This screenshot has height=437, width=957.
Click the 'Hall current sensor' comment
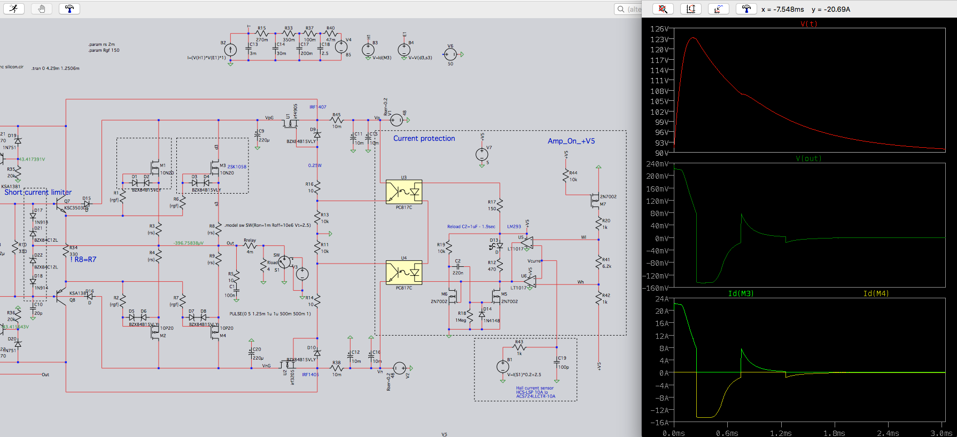(535, 388)
